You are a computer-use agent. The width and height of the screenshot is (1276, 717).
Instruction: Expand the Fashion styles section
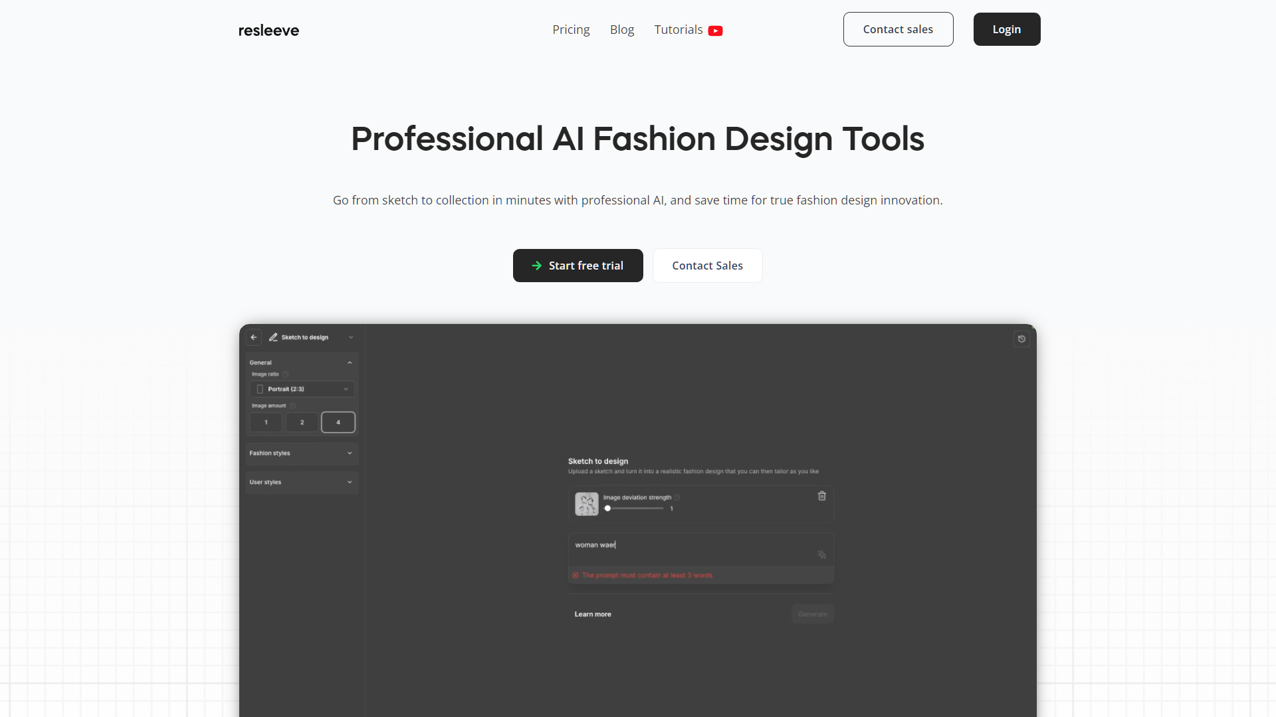(x=302, y=453)
